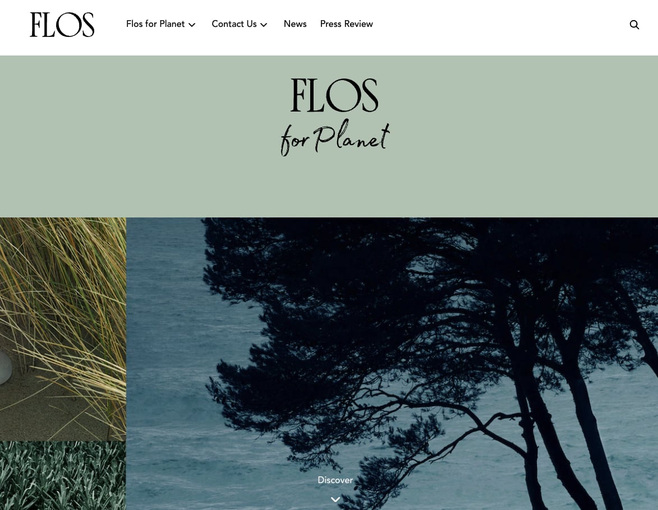
Task: Open the search magnifier icon
Action: tap(634, 25)
